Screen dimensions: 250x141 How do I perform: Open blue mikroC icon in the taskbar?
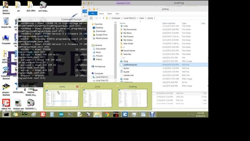click(x=125, y=114)
